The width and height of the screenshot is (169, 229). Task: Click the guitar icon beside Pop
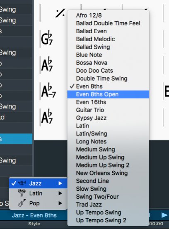(x=22, y=203)
